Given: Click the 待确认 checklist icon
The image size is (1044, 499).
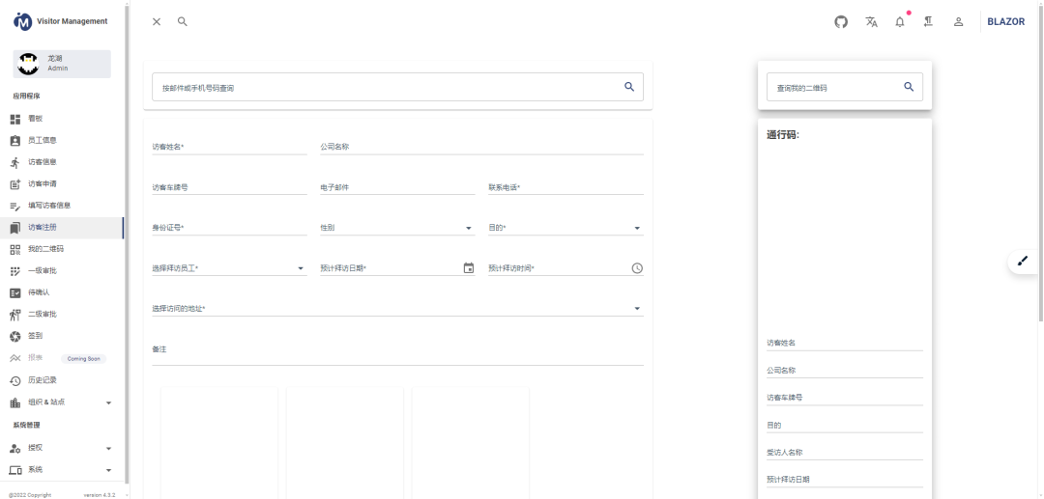Looking at the screenshot, I should point(15,293).
